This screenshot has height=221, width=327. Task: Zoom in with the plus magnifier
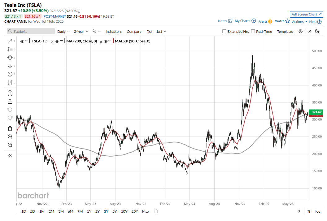pyautogui.click(x=10, y=137)
